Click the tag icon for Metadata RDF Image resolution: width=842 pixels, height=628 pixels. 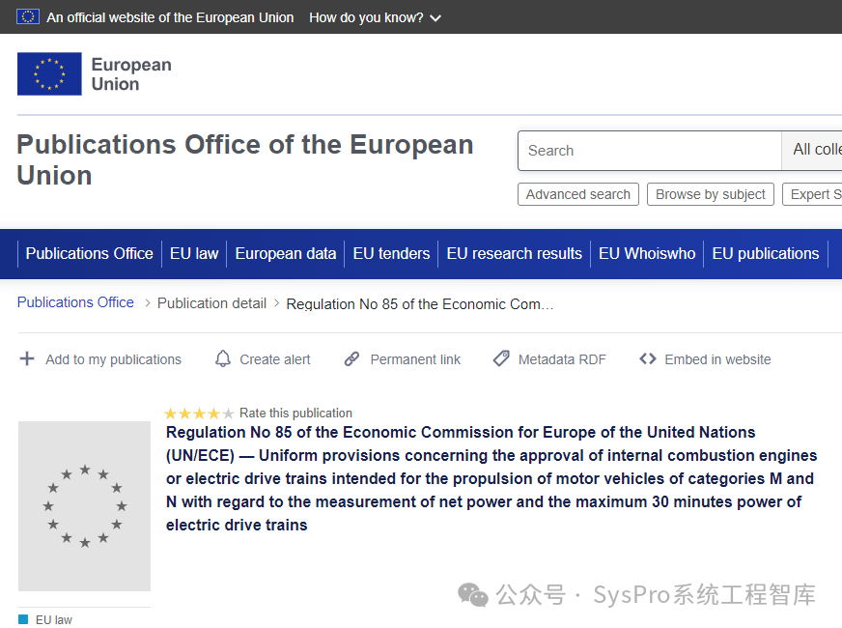501,359
